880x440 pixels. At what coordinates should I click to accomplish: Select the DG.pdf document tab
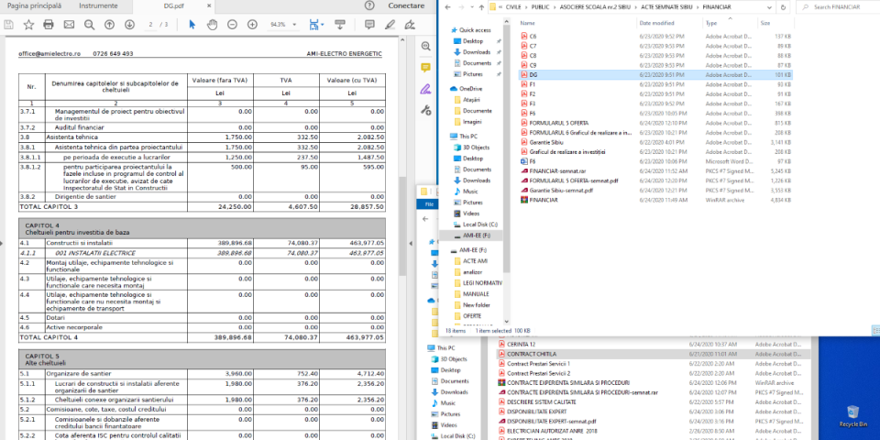(x=173, y=5)
